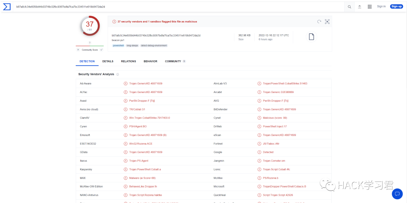Viewport: 407px width, 203px height.
Task: Click Script.Trojan.Script.42926 QuickHeal result
Action: 278,195
